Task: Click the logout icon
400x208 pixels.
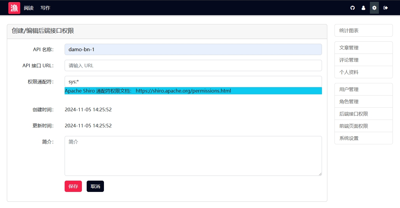Action: (385, 8)
